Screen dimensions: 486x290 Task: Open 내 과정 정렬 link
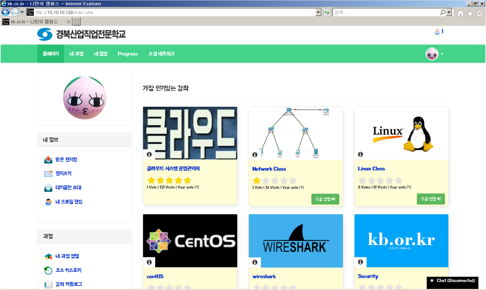point(67,256)
